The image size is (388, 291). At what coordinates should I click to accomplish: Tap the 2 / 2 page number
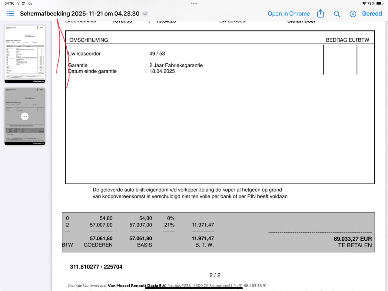pos(215,275)
